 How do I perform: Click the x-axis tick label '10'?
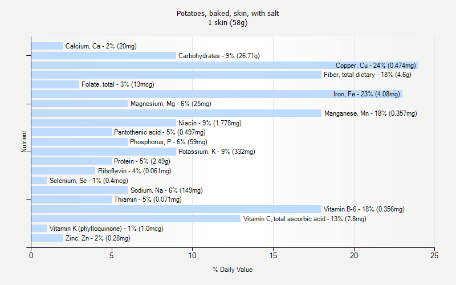[192, 255]
